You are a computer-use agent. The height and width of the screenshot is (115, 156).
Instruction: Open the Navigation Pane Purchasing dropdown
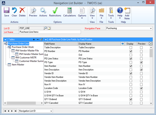coord(151,28)
